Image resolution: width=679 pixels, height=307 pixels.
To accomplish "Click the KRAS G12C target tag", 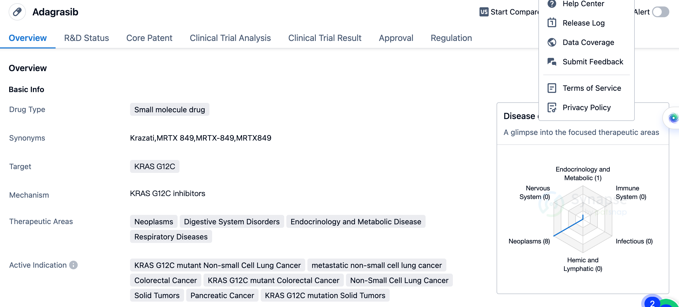I will click(155, 166).
